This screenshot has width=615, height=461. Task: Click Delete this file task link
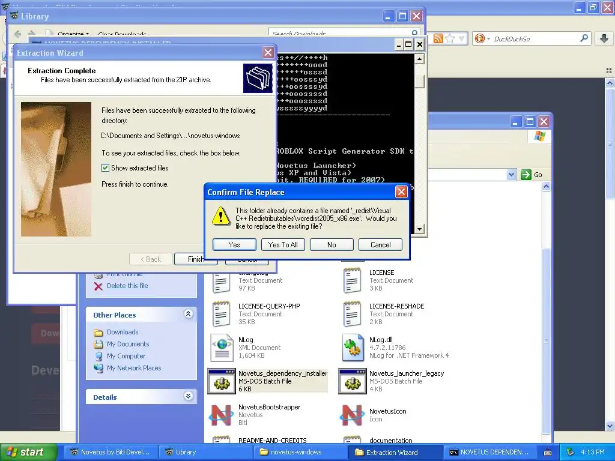(127, 286)
